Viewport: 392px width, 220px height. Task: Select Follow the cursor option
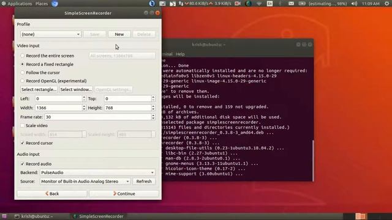coord(40,73)
